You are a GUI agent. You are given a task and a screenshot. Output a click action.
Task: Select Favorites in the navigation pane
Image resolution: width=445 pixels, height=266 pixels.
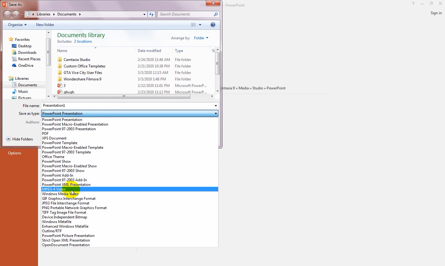click(22, 40)
